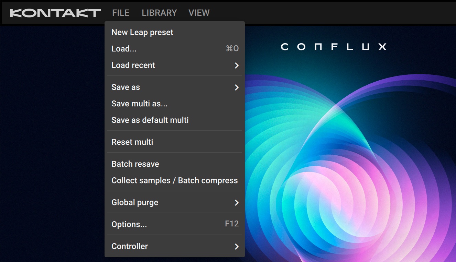Expand the Load recent submenu arrow
Screen dimensions: 456x262
pyautogui.click(x=237, y=65)
